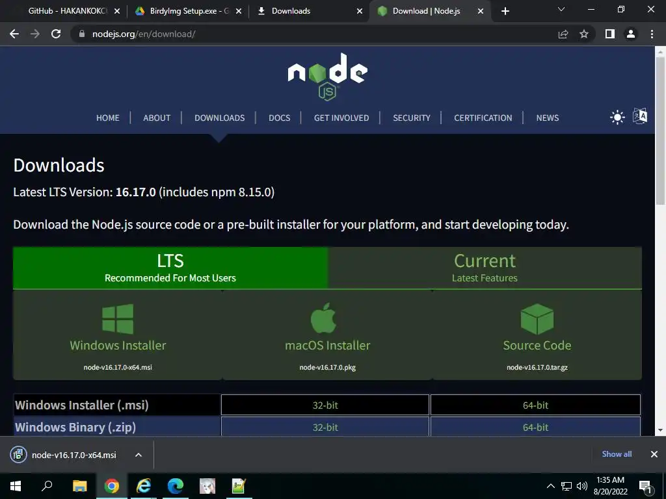Open the language translation icon
This screenshot has width=666, height=499.
click(x=640, y=116)
